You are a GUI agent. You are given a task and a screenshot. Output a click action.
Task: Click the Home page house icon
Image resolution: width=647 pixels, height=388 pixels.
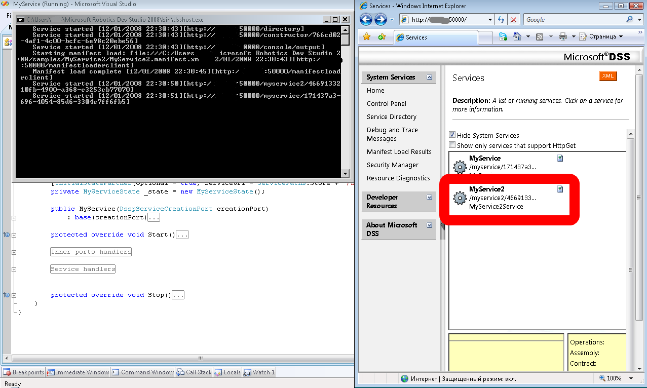(517, 36)
